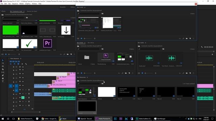Image resolution: width=216 pixels, height=121 pixels.
Task: Open the Bin: Commonly Used panel menu
Action: pyautogui.click(x=24, y=11)
